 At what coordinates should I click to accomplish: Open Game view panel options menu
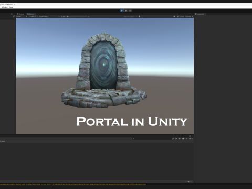coord(192,14)
